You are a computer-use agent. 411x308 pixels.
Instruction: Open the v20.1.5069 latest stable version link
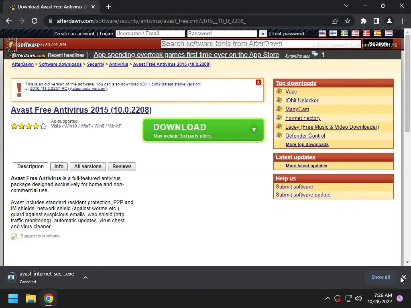pos(171,84)
